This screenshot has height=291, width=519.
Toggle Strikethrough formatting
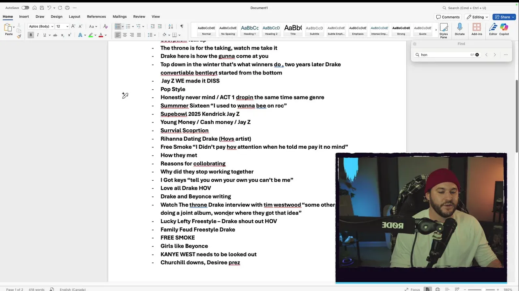(x=55, y=35)
